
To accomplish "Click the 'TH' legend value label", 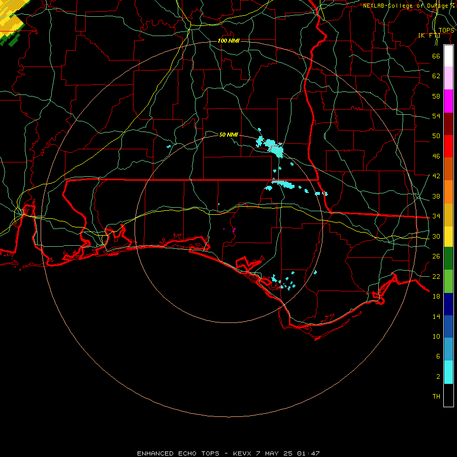I will coord(436,397).
